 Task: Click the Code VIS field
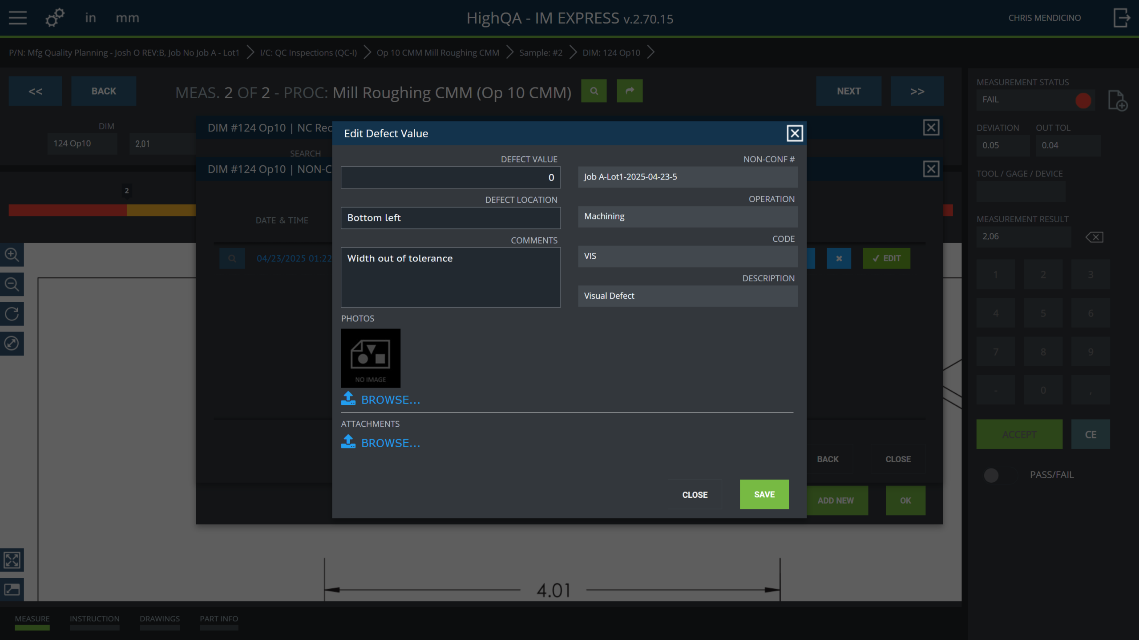pyautogui.click(x=688, y=256)
